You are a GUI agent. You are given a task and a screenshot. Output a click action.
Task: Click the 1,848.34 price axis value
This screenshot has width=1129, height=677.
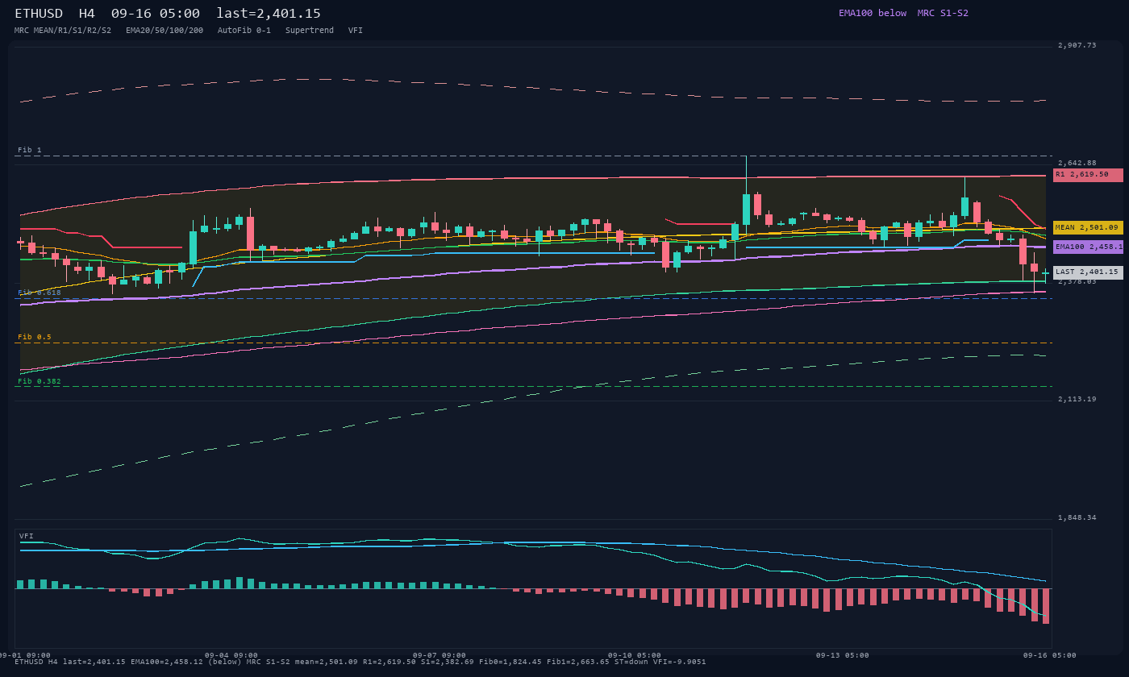coord(1077,517)
